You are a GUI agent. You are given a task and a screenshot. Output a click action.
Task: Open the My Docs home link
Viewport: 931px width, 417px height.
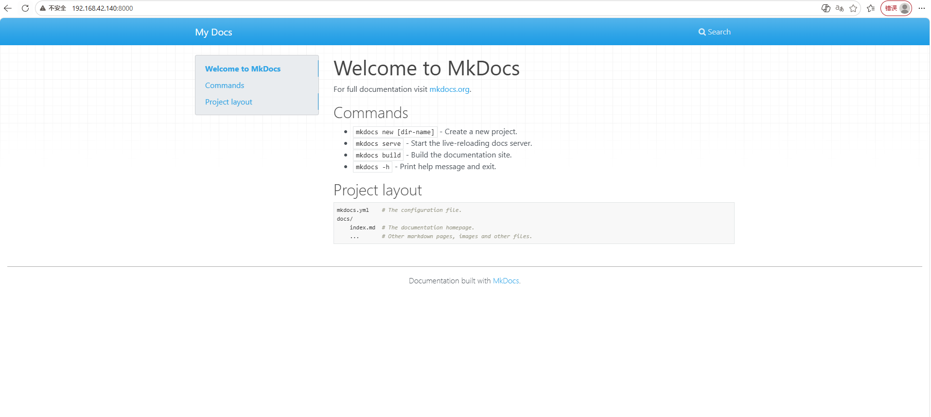coord(213,32)
